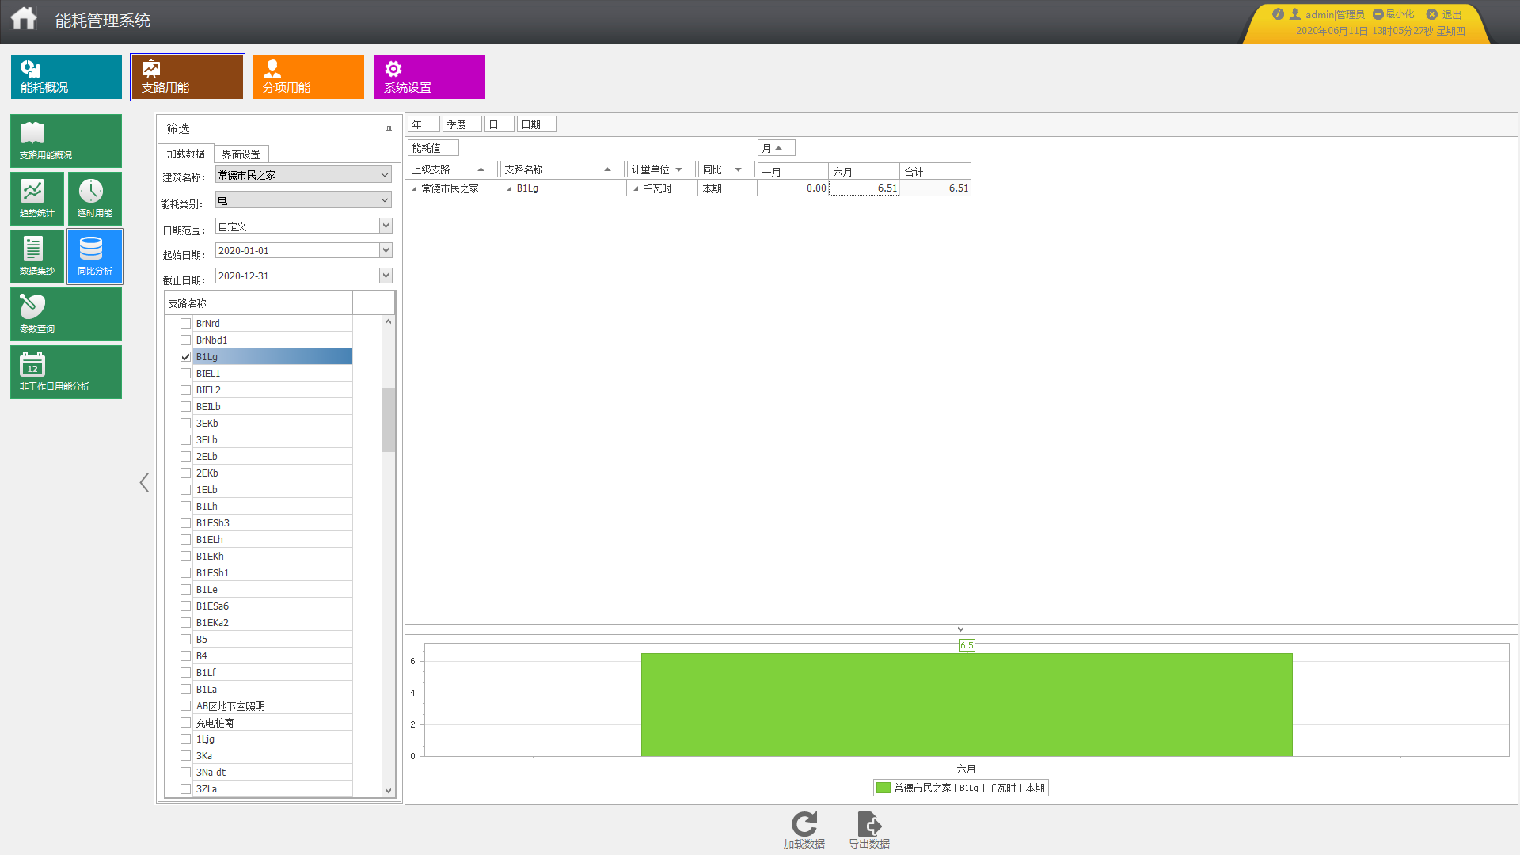The width and height of the screenshot is (1520, 855).
Task: Check the BrNrd branch checkbox
Action: [x=185, y=324]
